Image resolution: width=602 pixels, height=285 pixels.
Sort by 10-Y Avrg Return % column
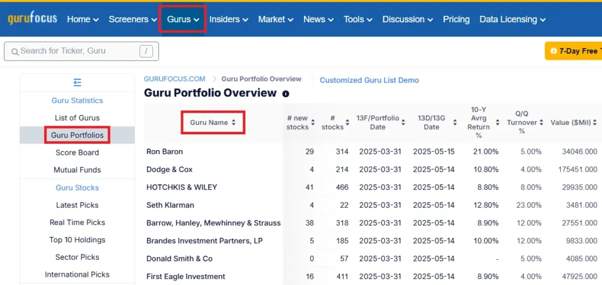[497, 123]
